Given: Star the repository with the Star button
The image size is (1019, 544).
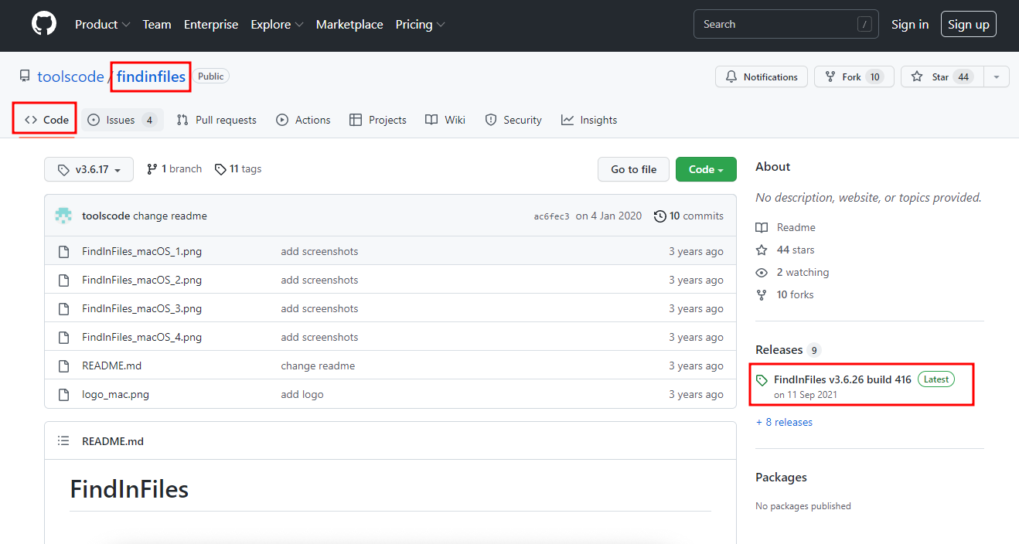Looking at the screenshot, I should (x=942, y=76).
